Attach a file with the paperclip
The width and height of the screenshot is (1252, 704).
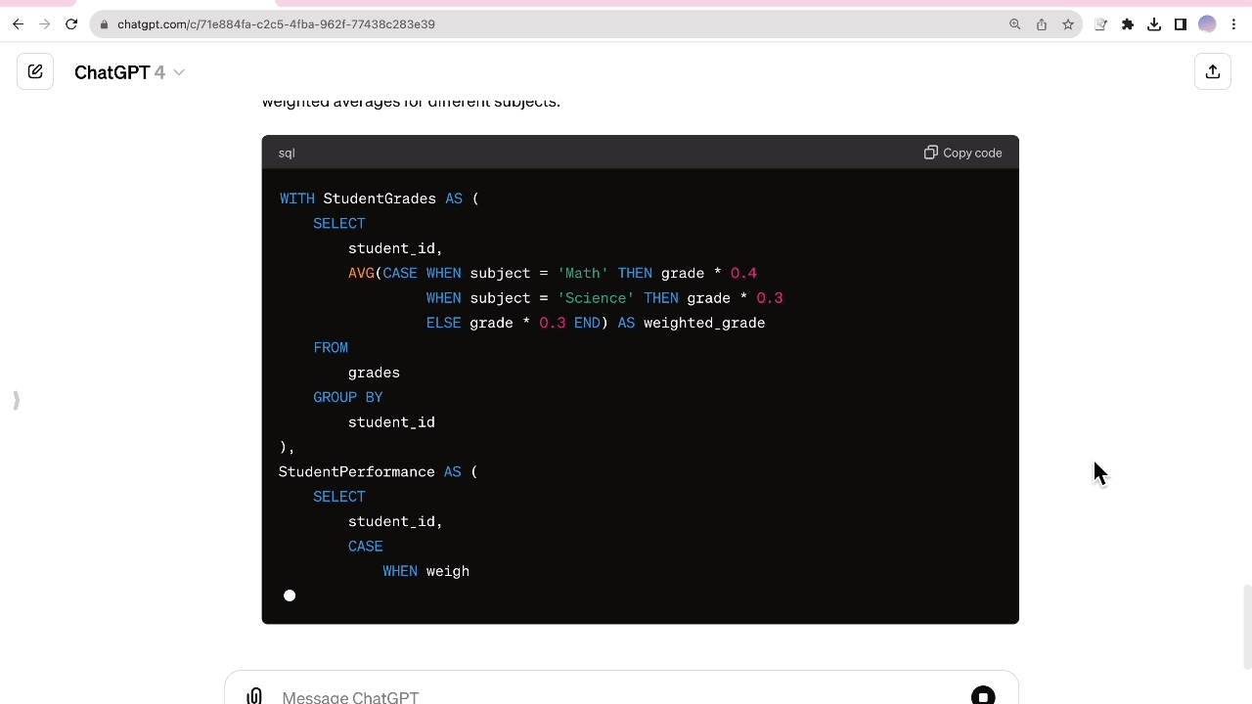[254, 696]
